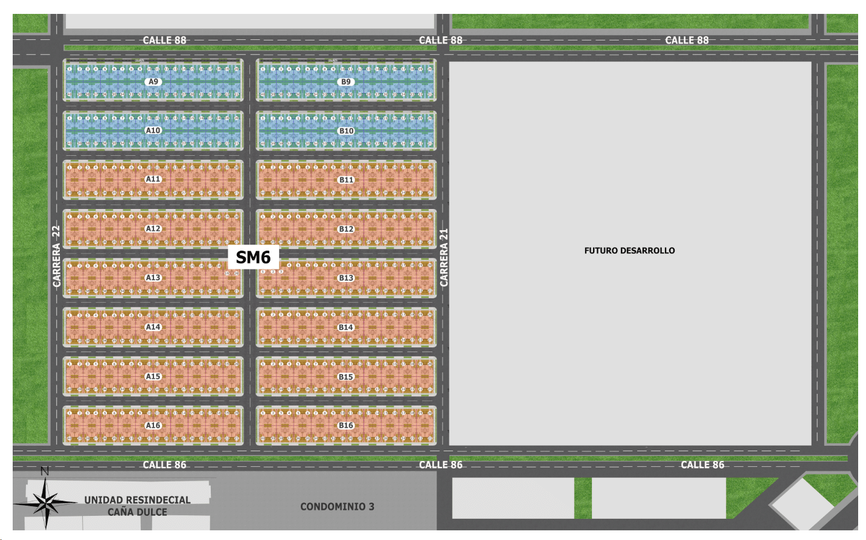866x540 pixels.
Task: Select block A16 label
Action: (x=153, y=425)
